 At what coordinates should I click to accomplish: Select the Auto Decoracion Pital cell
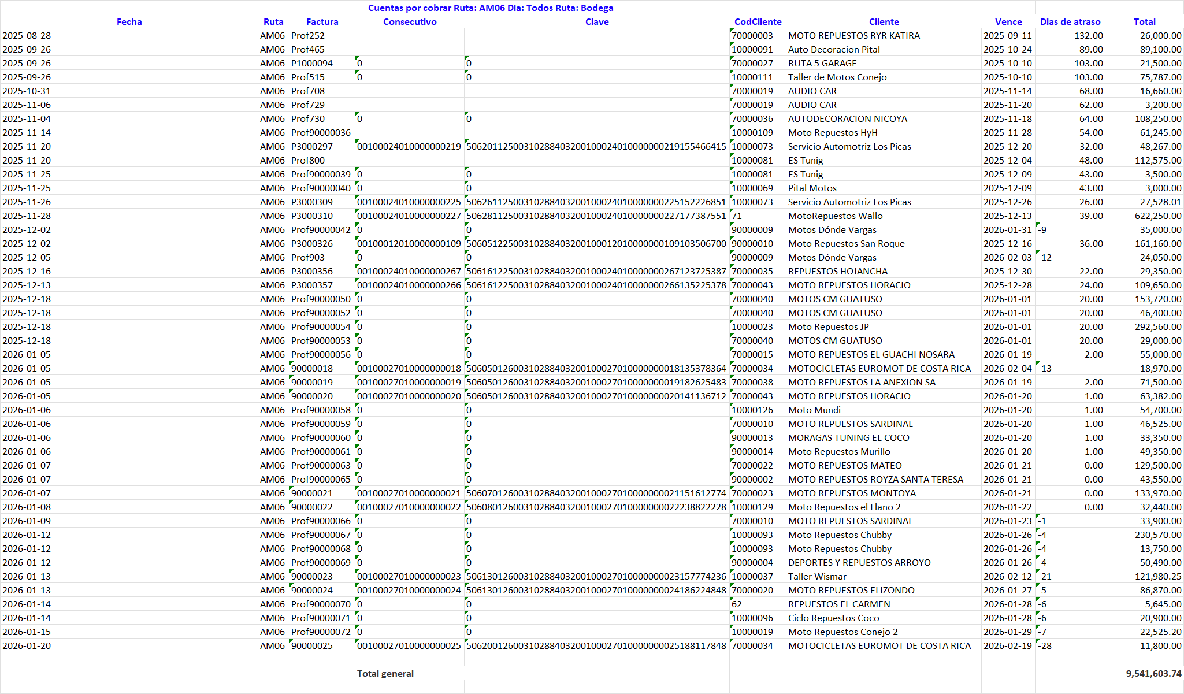pyautogui.click(x=834, y=50)
